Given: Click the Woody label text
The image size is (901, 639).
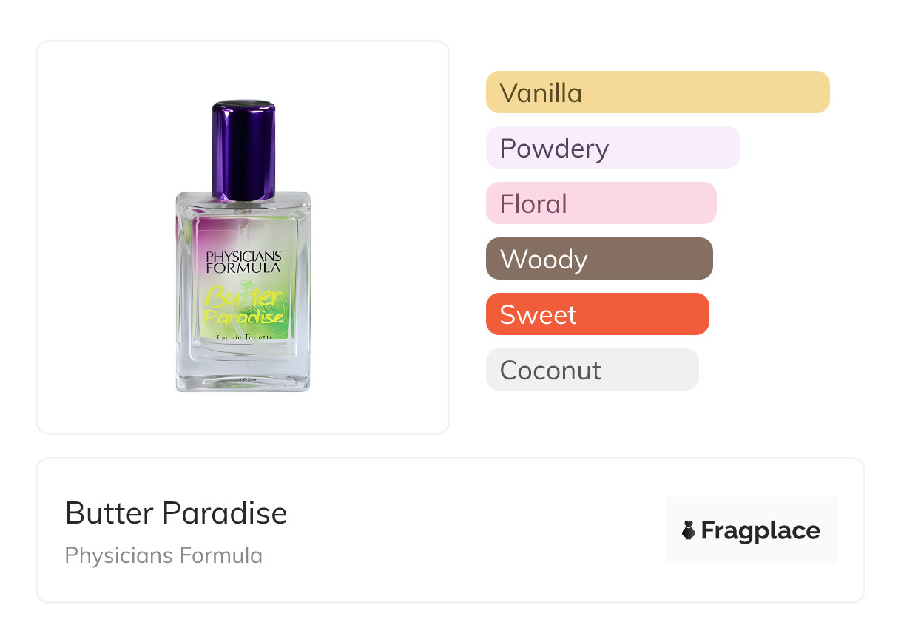Looking at the screenshot, I should pyautogui.click(x=544, y=260).
